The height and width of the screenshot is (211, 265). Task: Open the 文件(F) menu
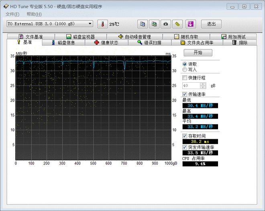(12, 14)
